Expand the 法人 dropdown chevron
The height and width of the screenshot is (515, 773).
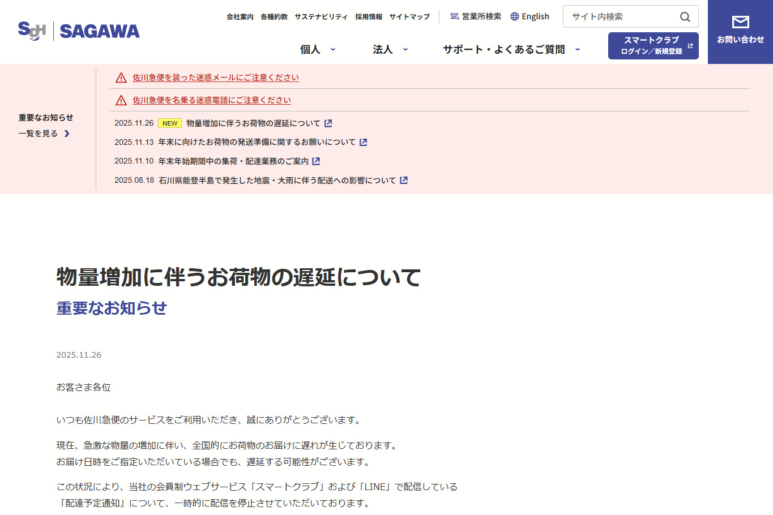point(405,49)
